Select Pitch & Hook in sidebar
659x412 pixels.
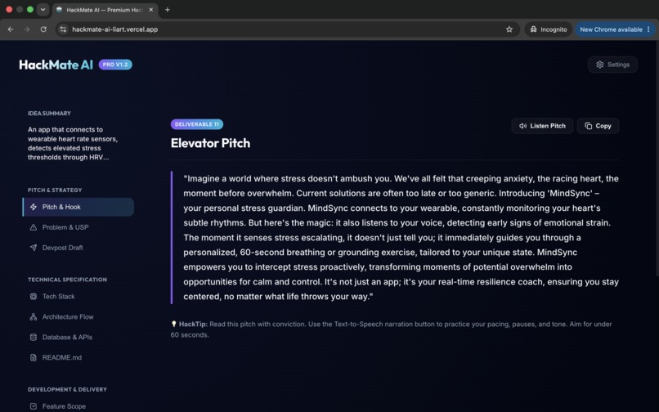point(78,207)
